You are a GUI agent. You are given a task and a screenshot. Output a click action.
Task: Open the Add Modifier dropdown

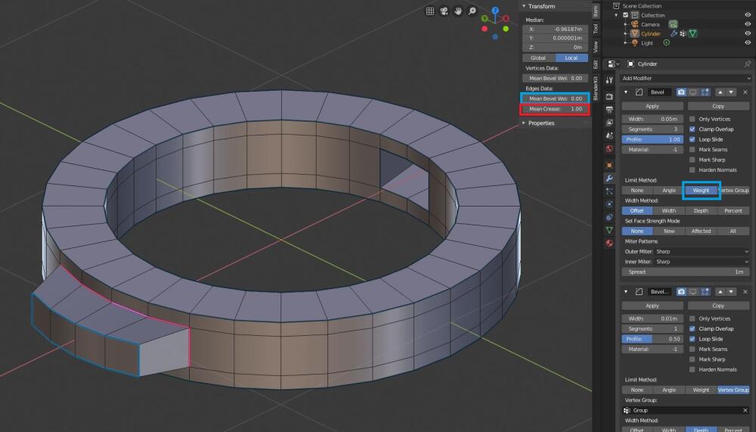pyautogui.click(x=686, y=78)
